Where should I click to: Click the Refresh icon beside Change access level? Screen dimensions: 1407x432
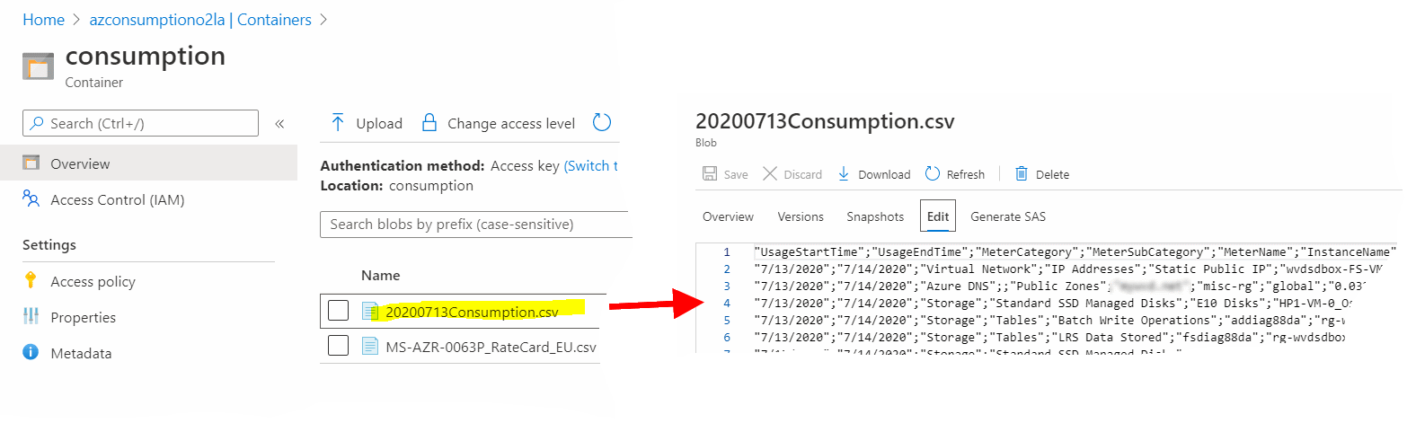pyautogui.click(x=602, y=123)
